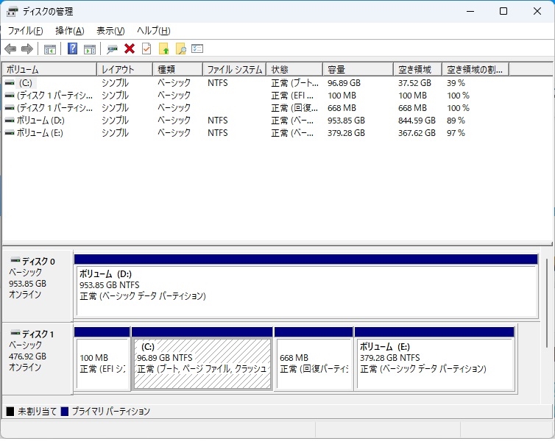Image resolution: width=555 pixels, height=441 pixels.
Task: Click the properties checkmark page icon
Action: (x=146, y=49)
